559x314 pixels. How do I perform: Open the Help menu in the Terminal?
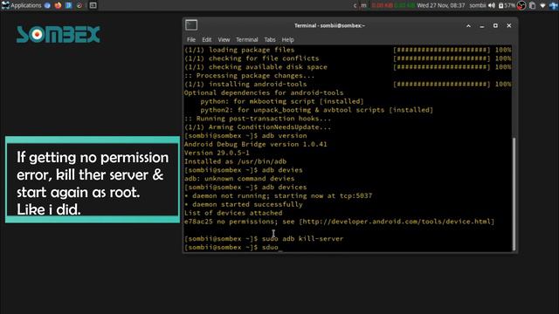[x=287, y=39]
